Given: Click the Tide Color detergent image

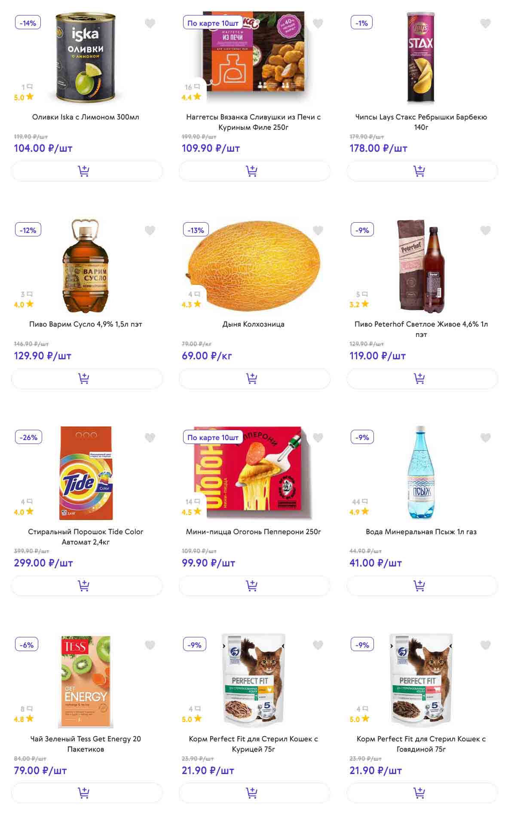Looking at the screenshot, I should (x=86, y=473).
